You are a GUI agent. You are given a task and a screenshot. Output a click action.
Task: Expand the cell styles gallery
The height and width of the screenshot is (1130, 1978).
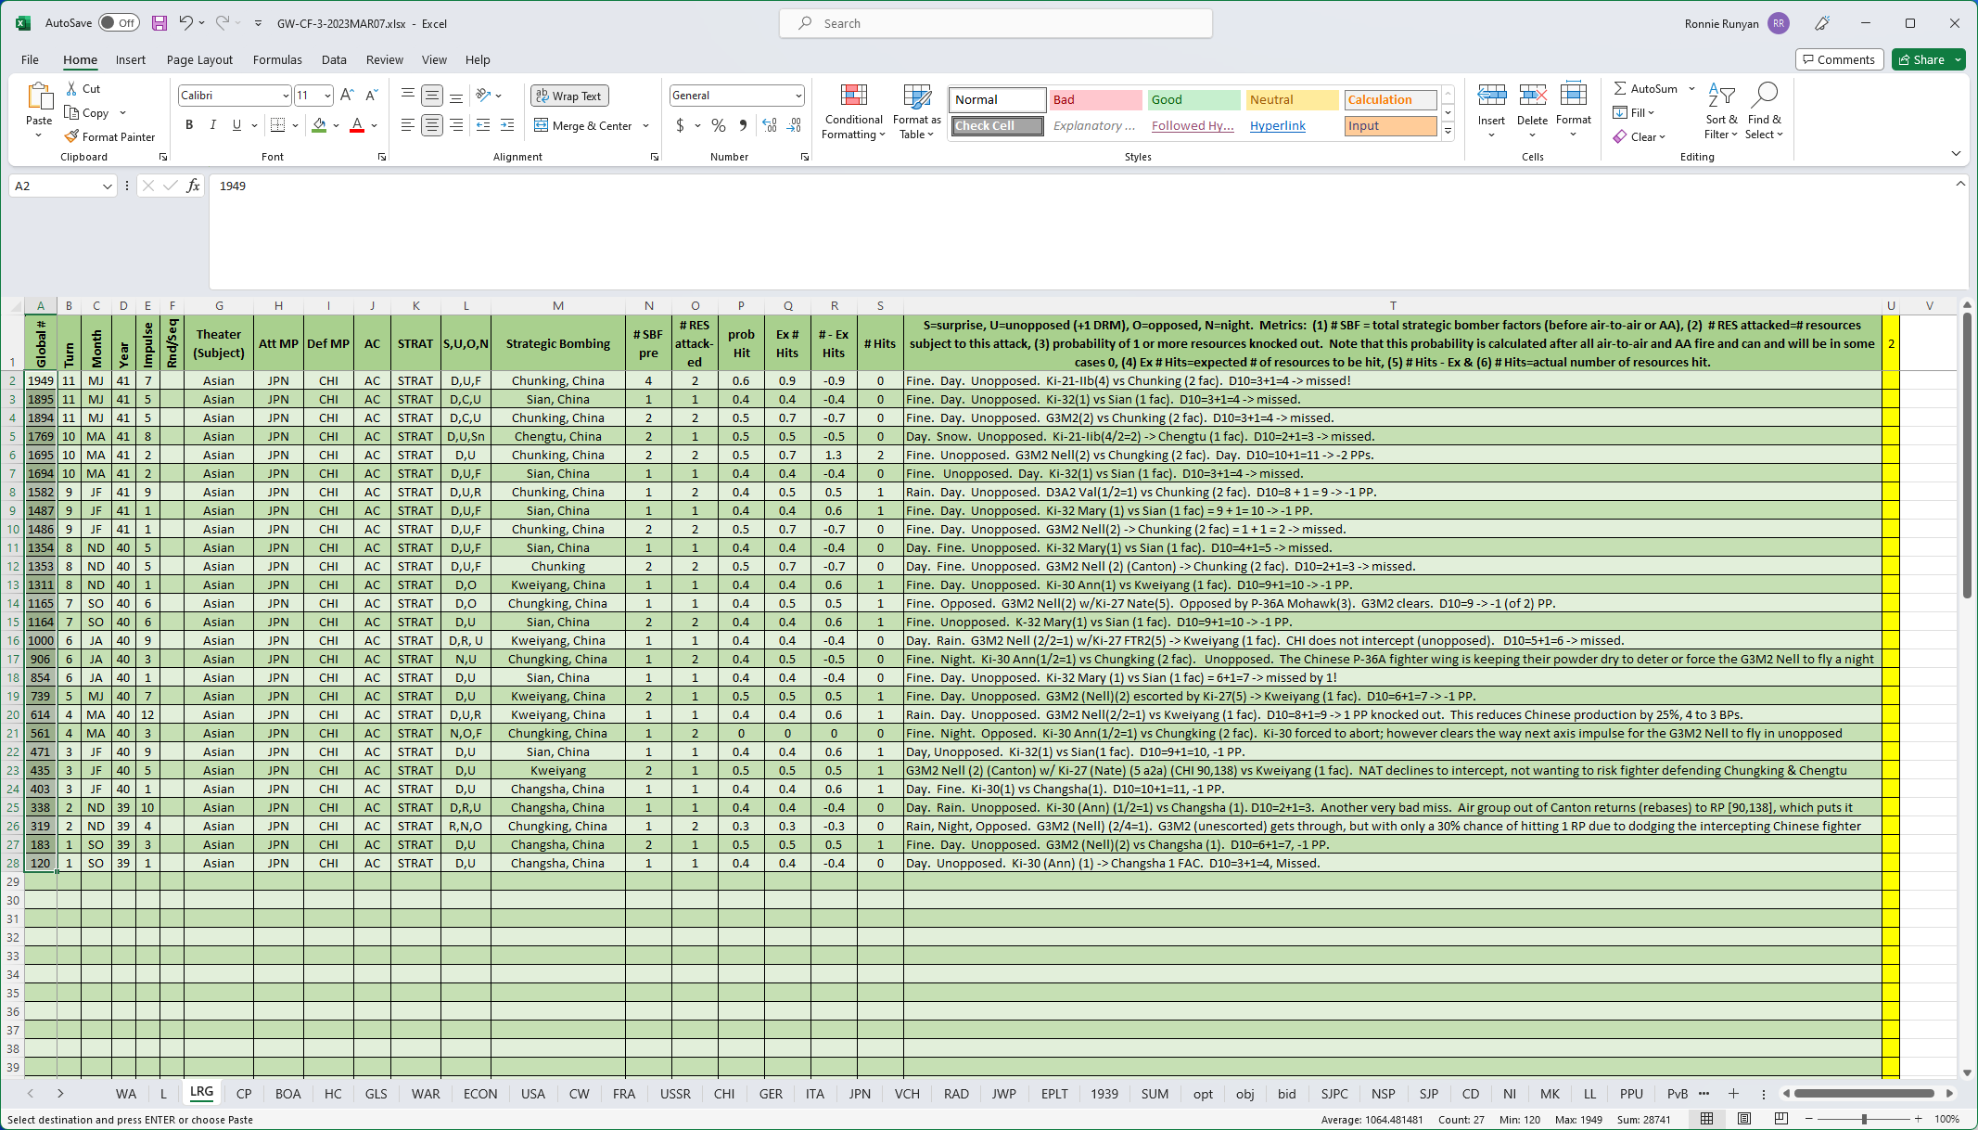coord(1448,132)
